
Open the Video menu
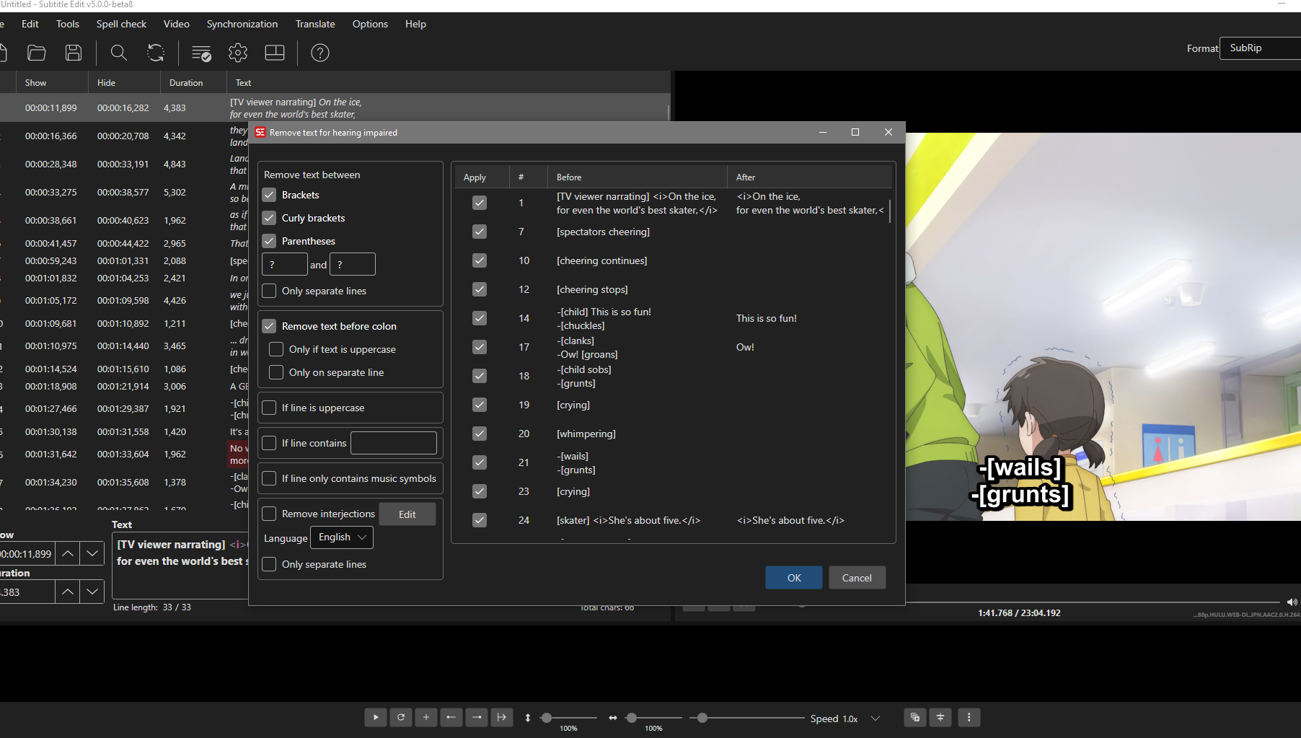point(177,24)
